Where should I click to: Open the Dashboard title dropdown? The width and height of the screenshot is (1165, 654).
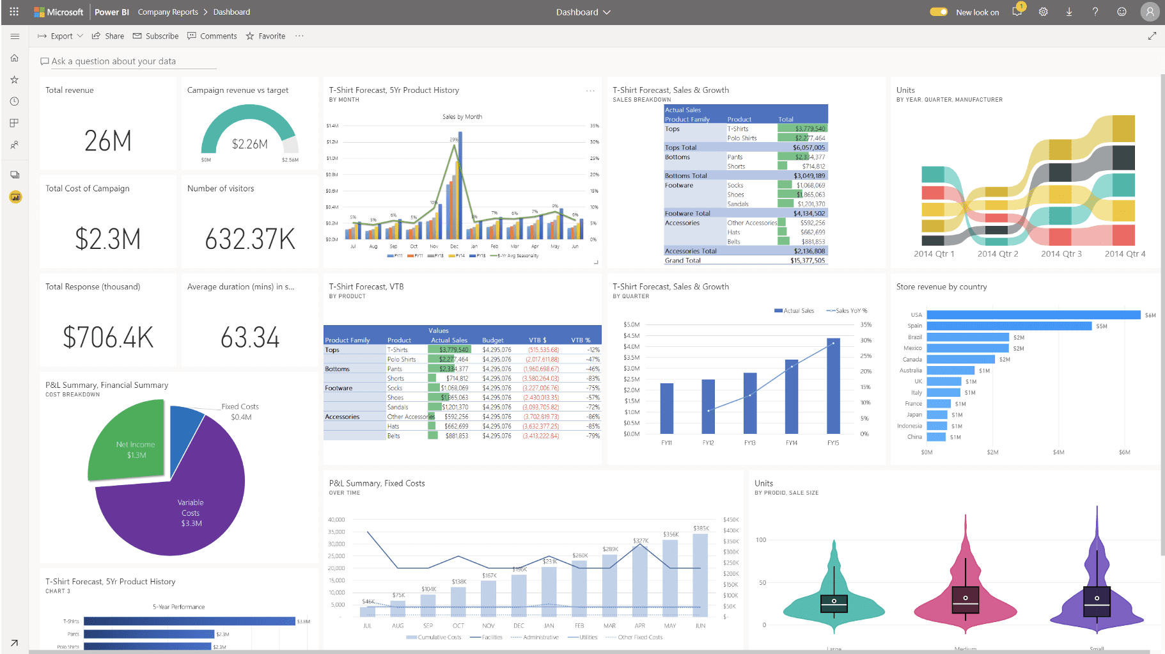point(583,12)
